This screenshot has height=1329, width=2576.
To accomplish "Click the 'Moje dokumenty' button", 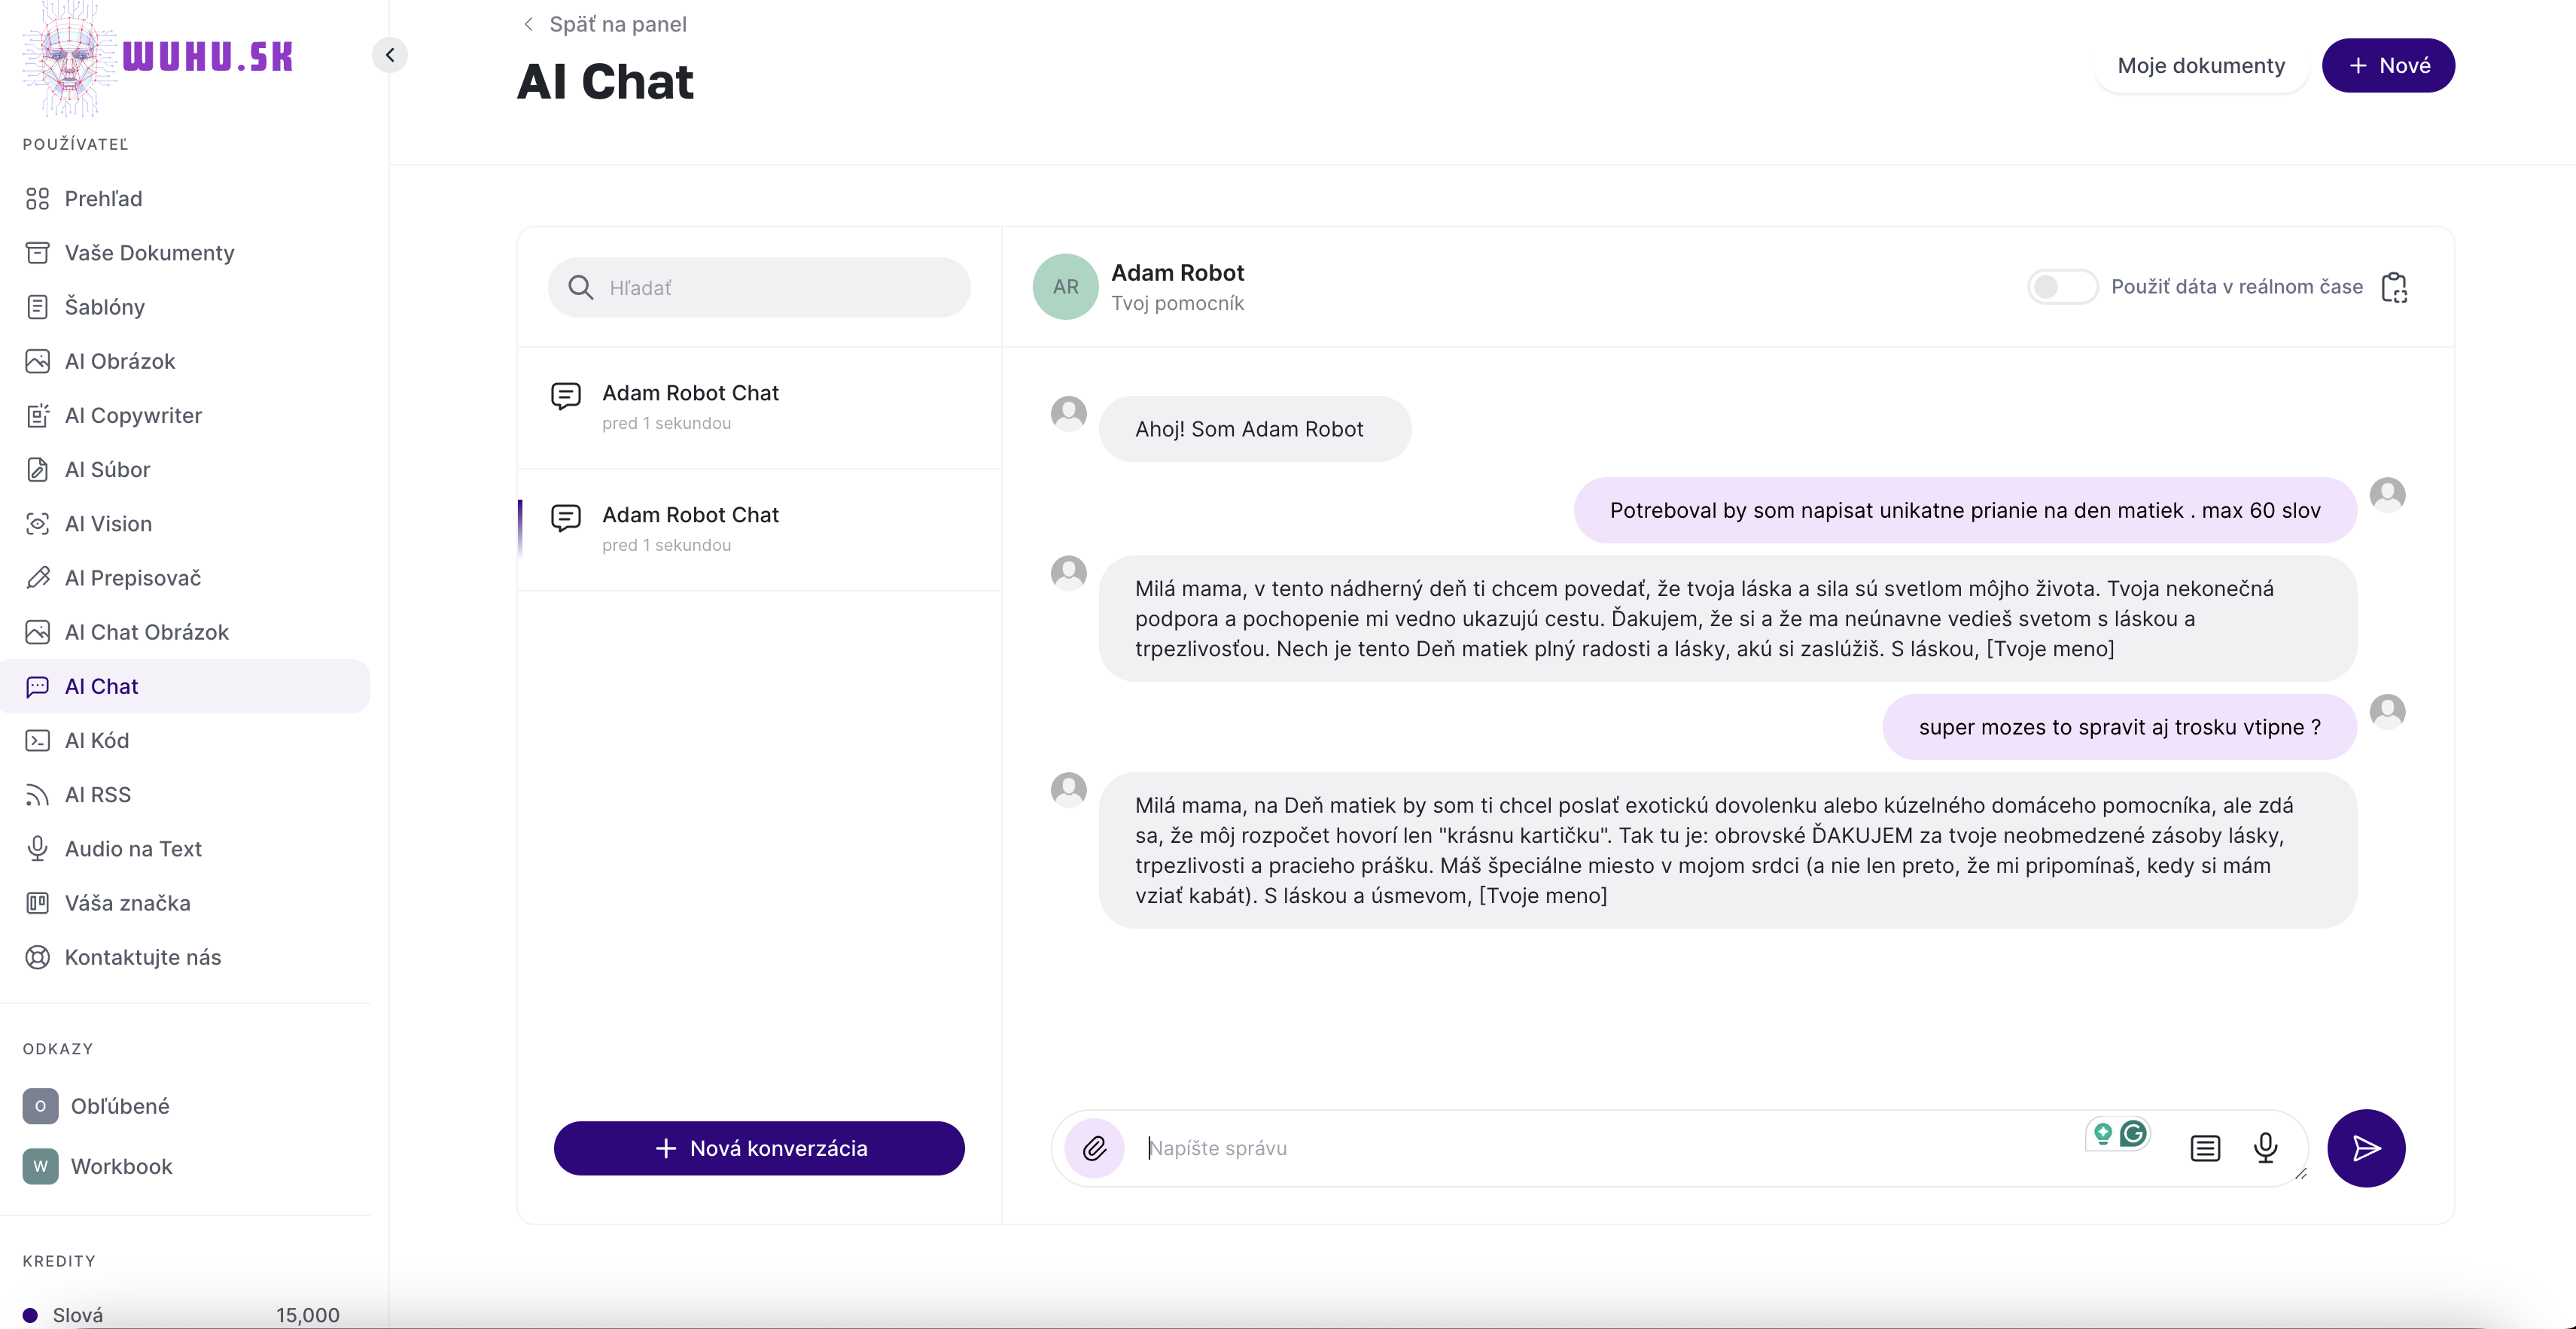I will [2201, 66].
